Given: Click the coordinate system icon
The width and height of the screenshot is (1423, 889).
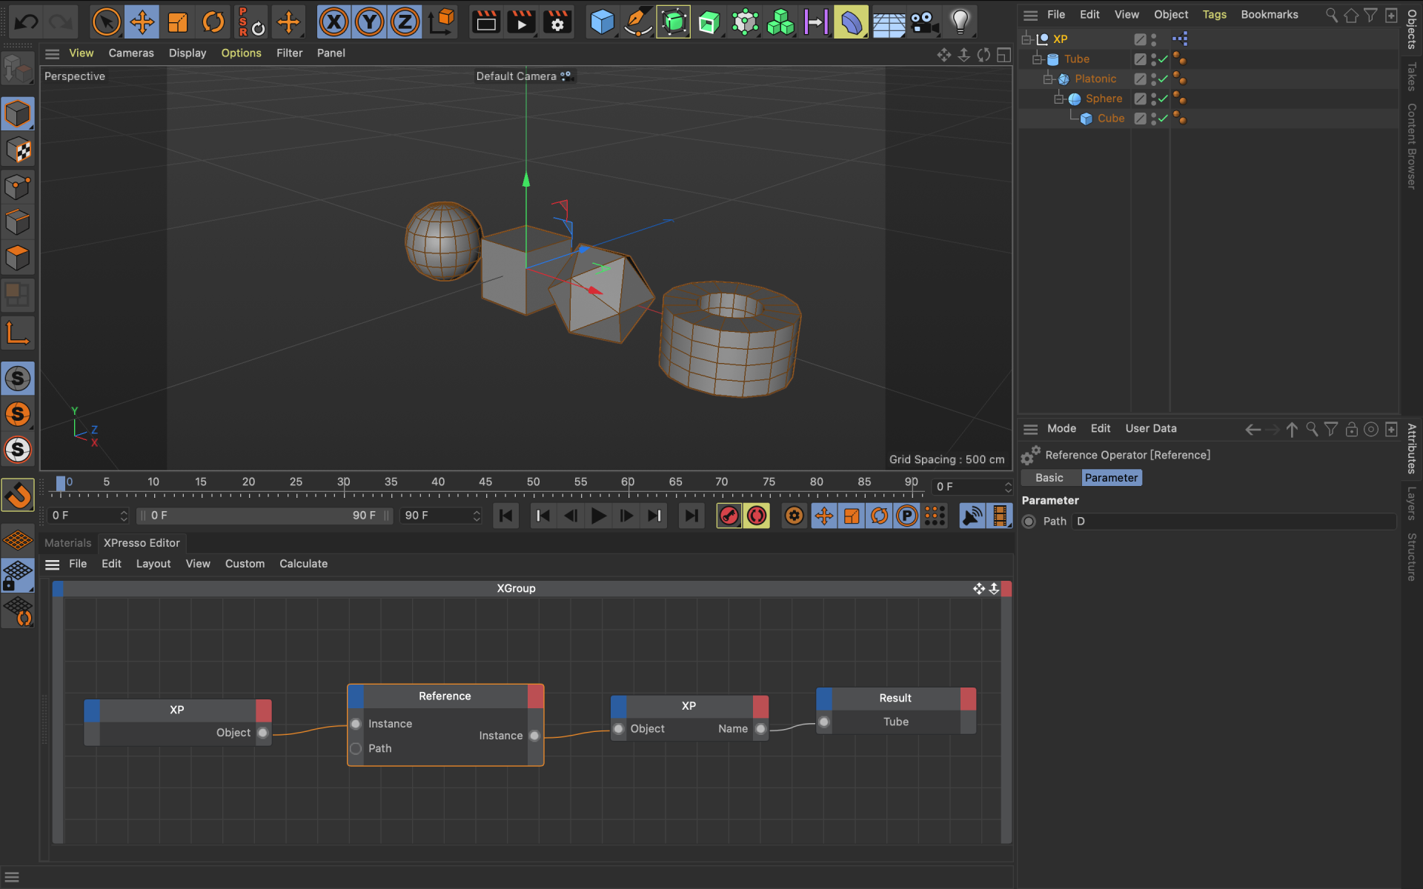Looking at the screenshot, I should [442, 22].
